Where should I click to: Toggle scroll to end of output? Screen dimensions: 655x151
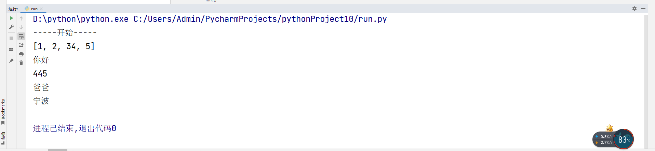21,45
